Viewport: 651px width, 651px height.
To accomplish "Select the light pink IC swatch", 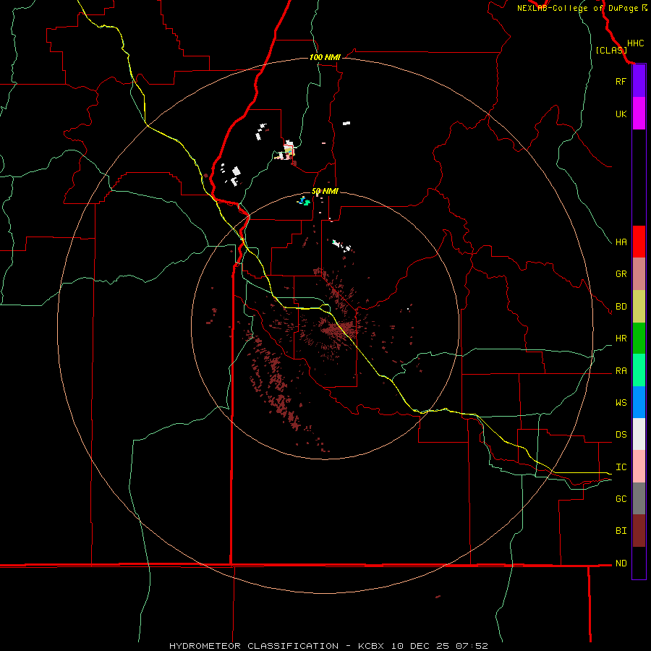I will pyautogui.click(x=639, y=467).
